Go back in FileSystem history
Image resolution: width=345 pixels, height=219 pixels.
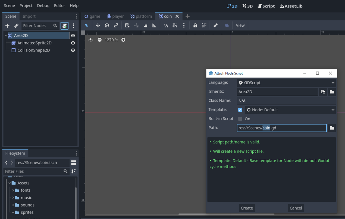[6, 163]
